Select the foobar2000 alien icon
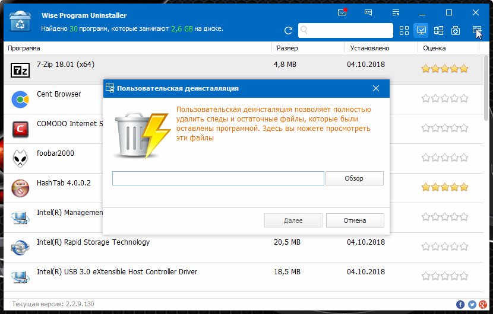The height and width of the screenshot is (314, 493). coord(20,158)
